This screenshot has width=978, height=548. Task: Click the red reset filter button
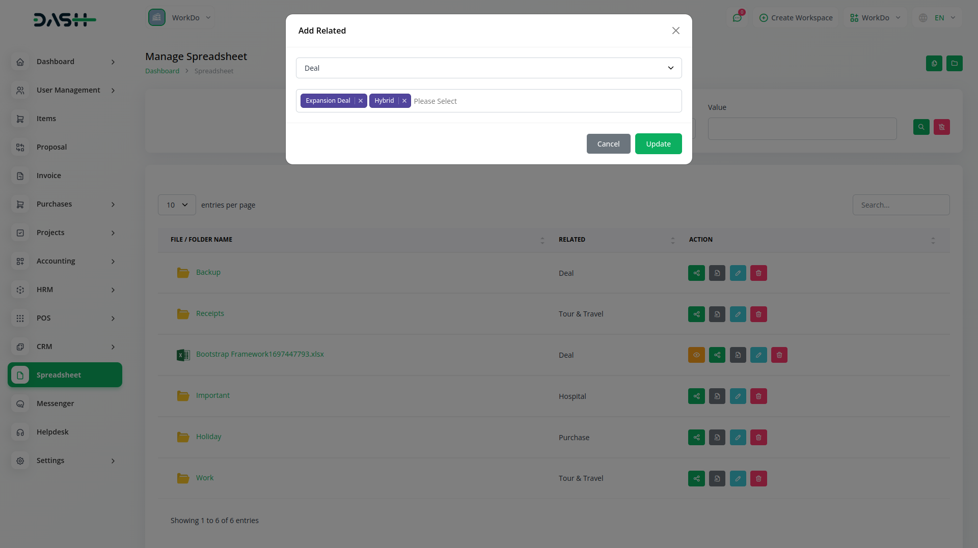(942, 127)
